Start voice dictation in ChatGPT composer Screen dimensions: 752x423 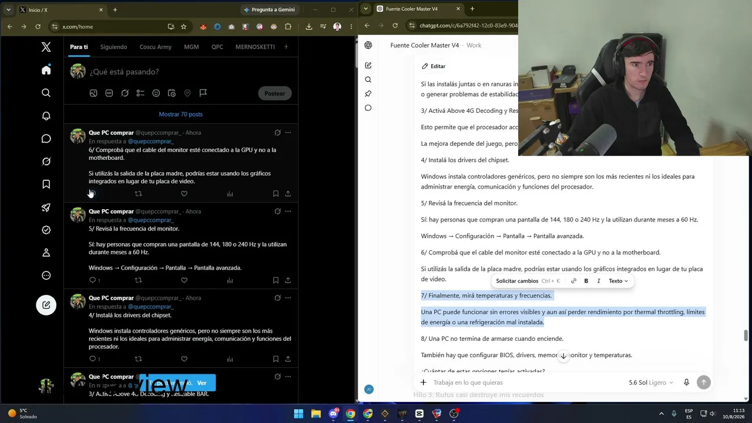686,382
